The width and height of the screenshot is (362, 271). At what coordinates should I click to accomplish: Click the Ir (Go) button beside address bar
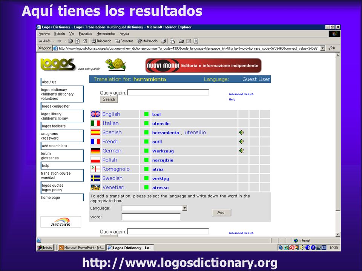tap(332, 48)
